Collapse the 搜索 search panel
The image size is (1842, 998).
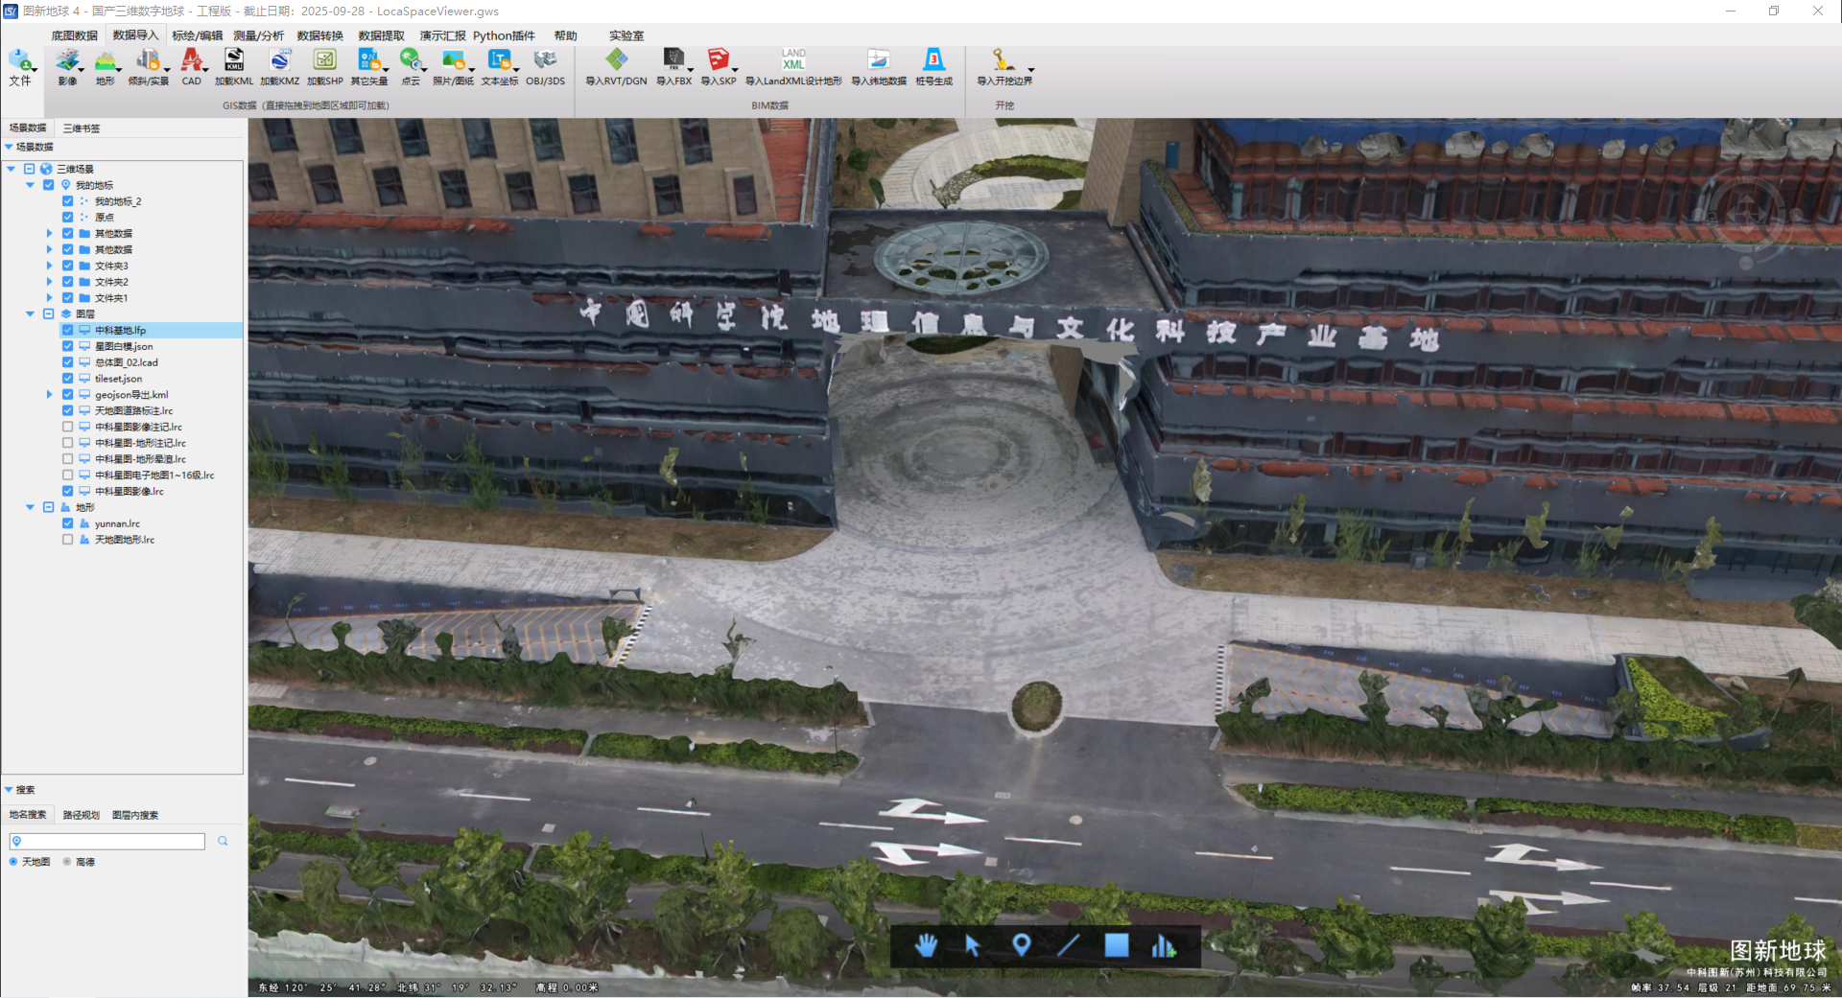[x=9, y=790]
